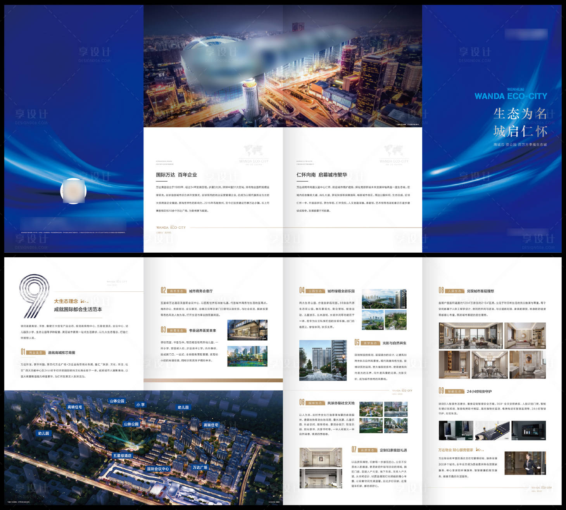Select the '国际万达 百年企业' heading
566x510 pixels.
[176, 175]
